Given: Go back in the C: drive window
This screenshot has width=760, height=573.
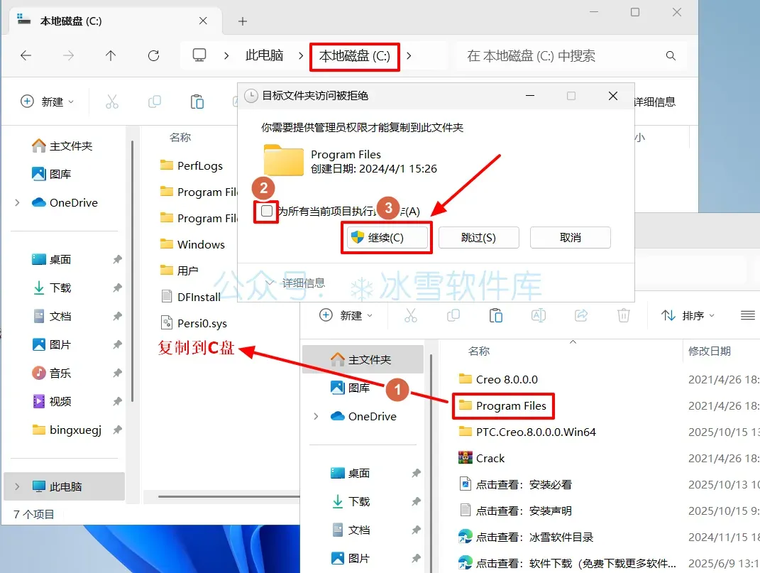Looking at the screenshot, I should [x=26, y=56].
